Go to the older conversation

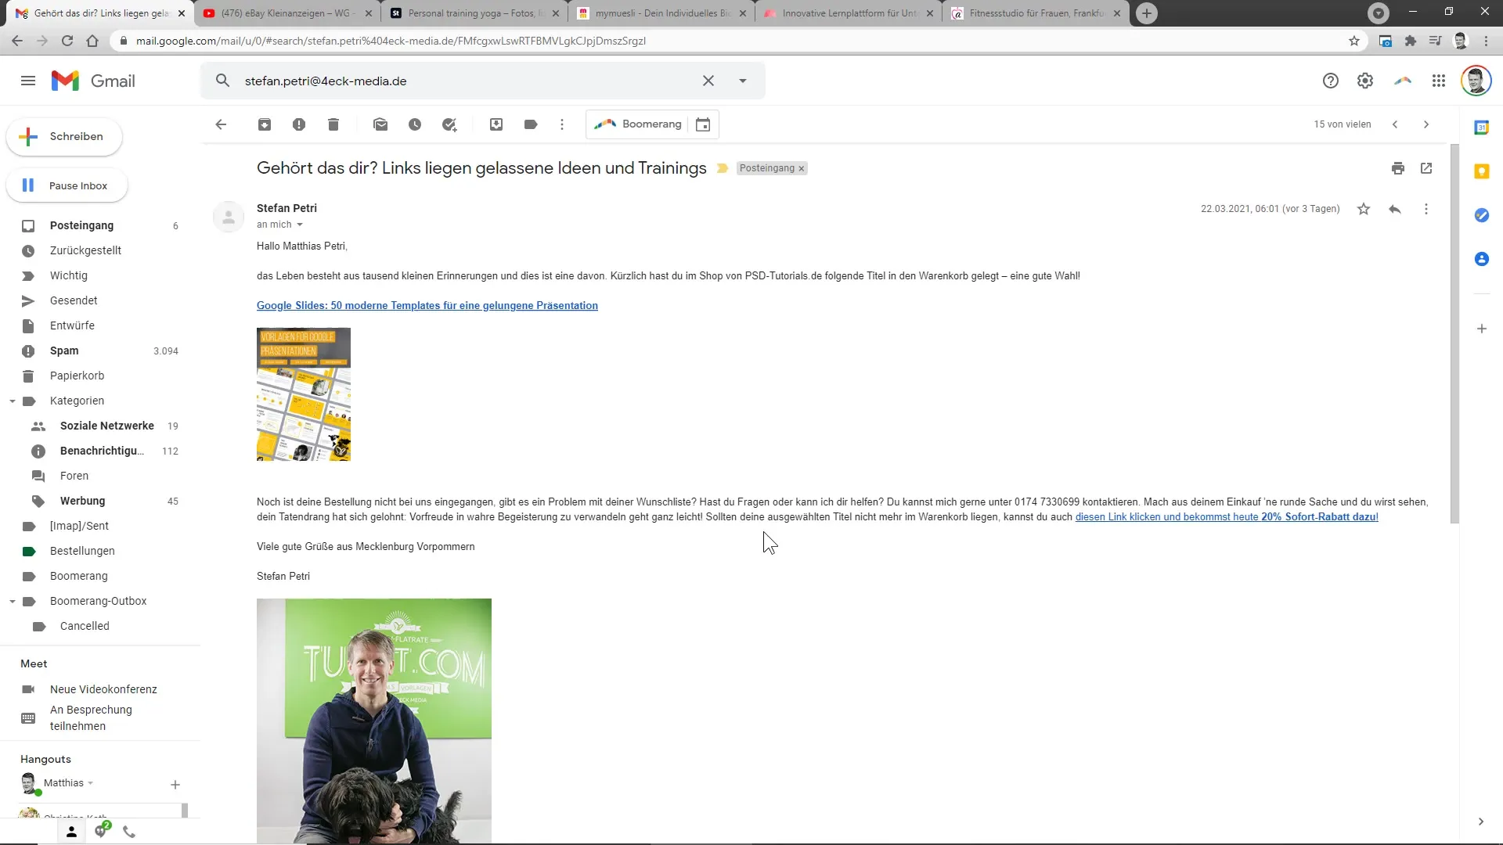[1426, 124]
